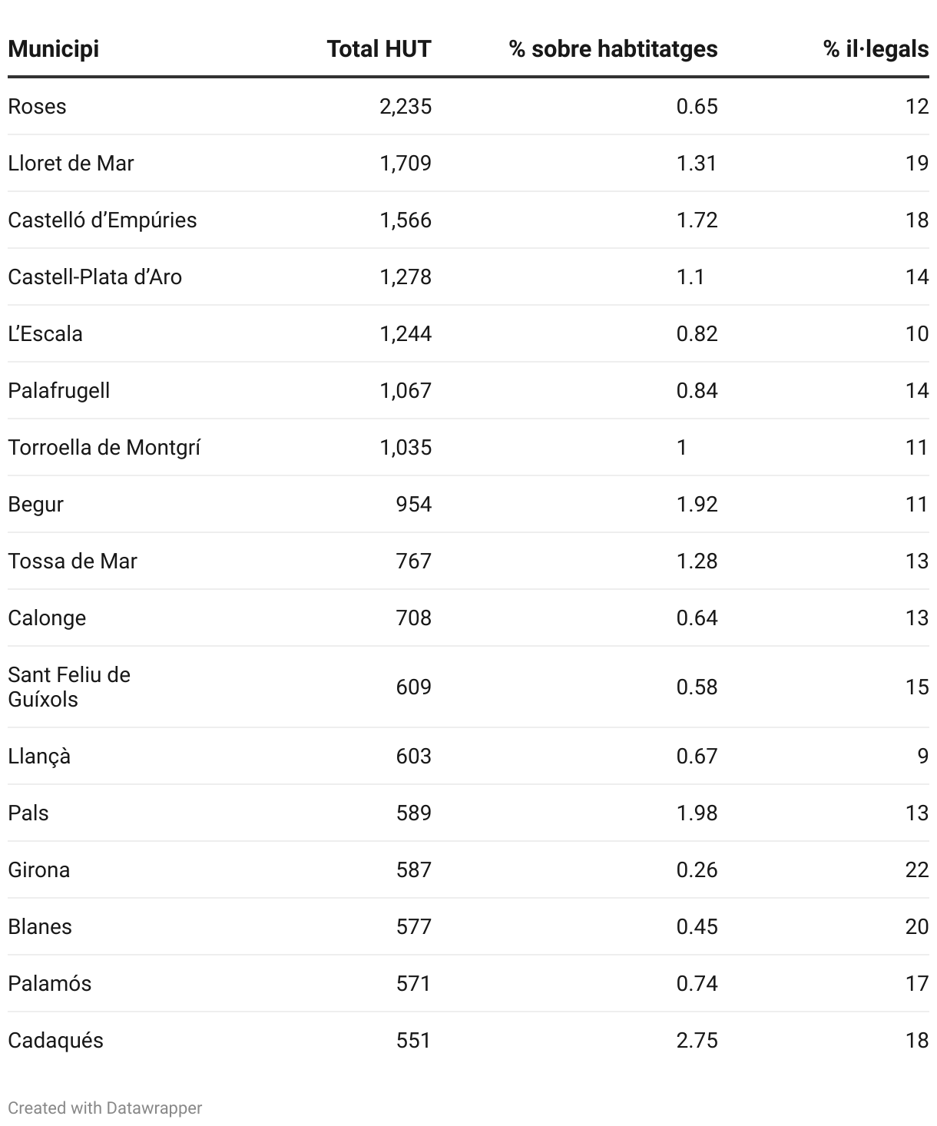Click the Lloret de Mar row name
The width and height of the screenshot is (937, 1126).
point(71,163)
